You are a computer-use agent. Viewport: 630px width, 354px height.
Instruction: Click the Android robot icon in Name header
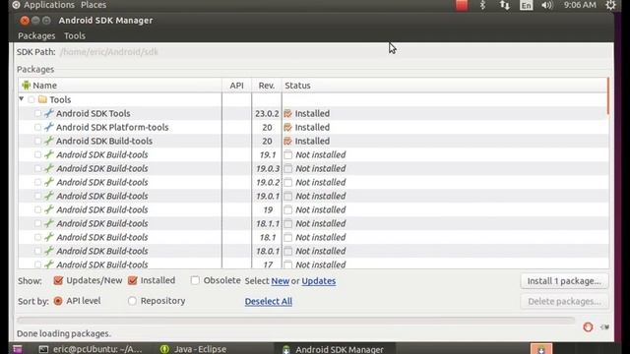coord(27,86)
